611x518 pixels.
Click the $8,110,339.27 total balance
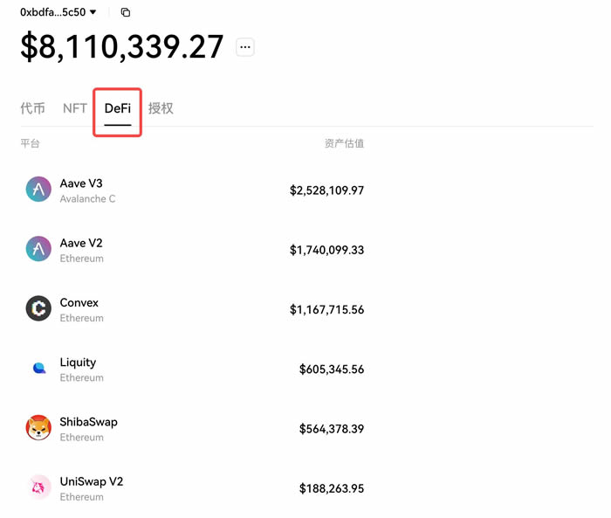tap(122, 47)
